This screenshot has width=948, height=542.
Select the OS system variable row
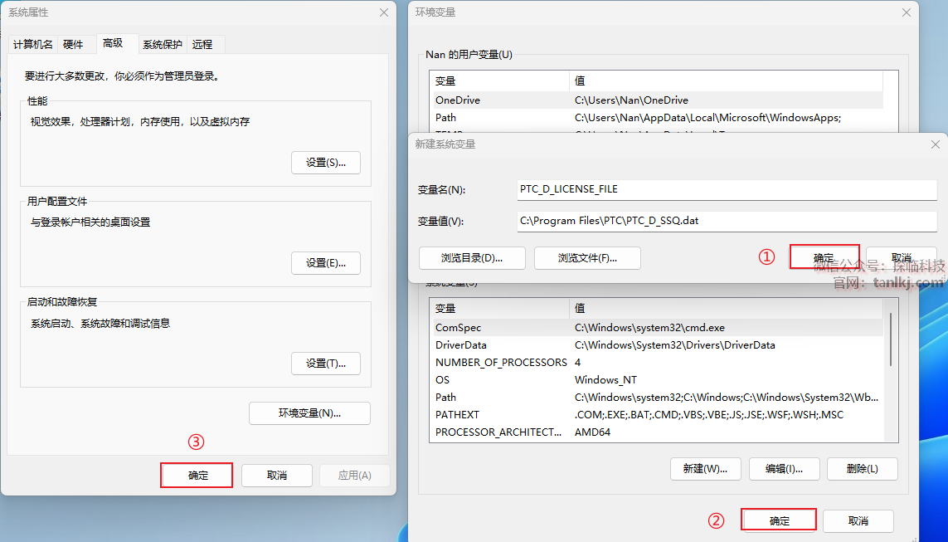(x=659, y=380)
